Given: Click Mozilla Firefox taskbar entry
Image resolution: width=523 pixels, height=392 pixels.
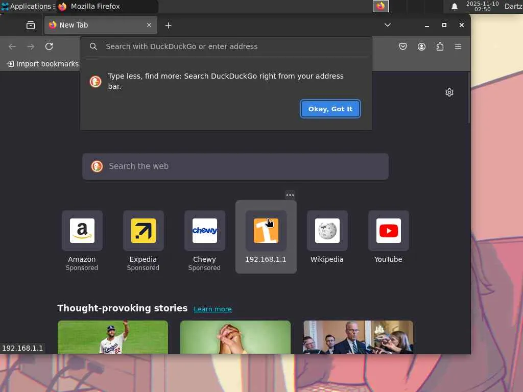Looking at the screenshot, I should click(107, 6).
